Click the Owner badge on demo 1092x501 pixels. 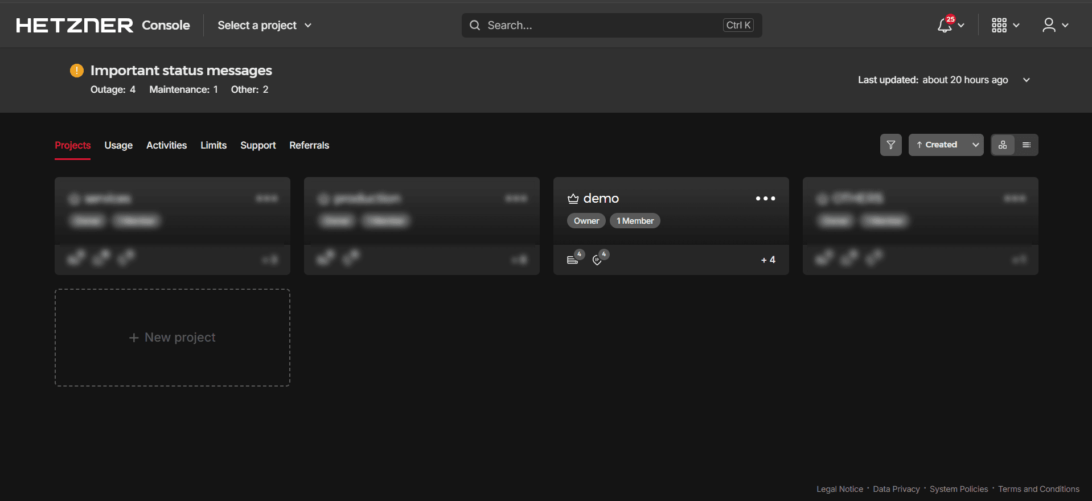pyautogui.click(x=586, y=221)
